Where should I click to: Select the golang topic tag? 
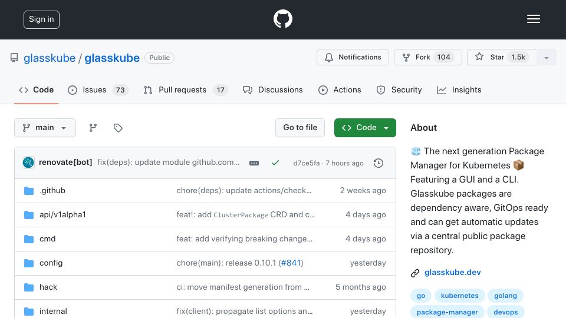tap(505, 296)
